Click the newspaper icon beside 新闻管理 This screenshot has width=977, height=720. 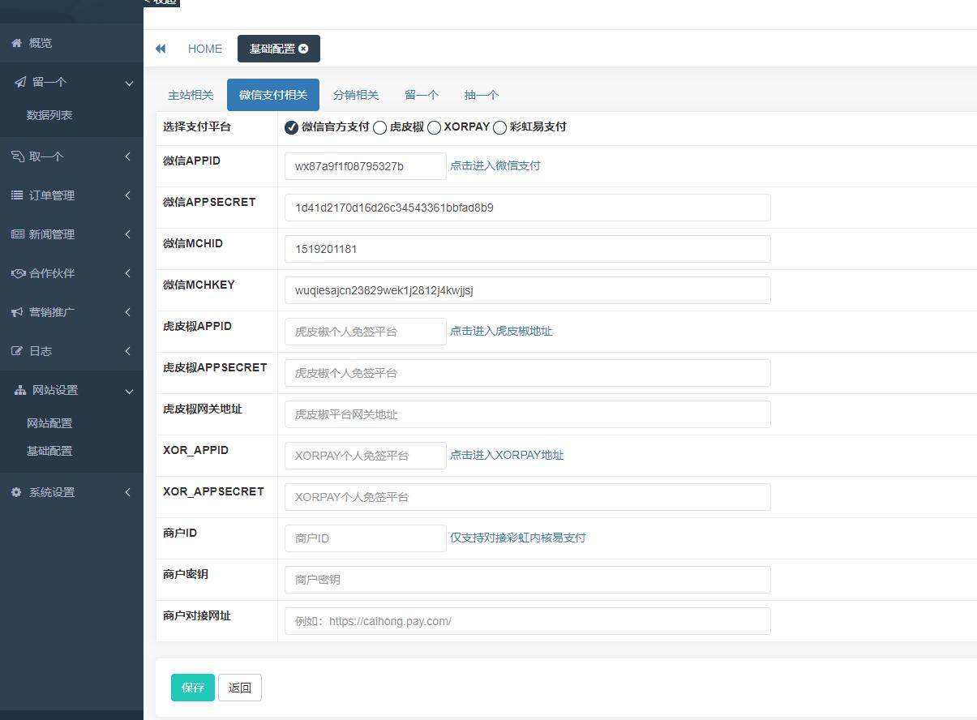coord(17,234)
